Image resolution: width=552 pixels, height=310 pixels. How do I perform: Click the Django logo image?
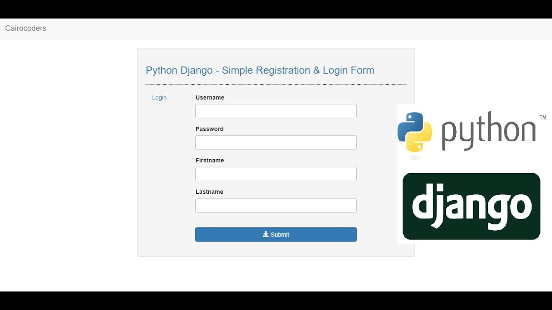[x=471, y=206]
